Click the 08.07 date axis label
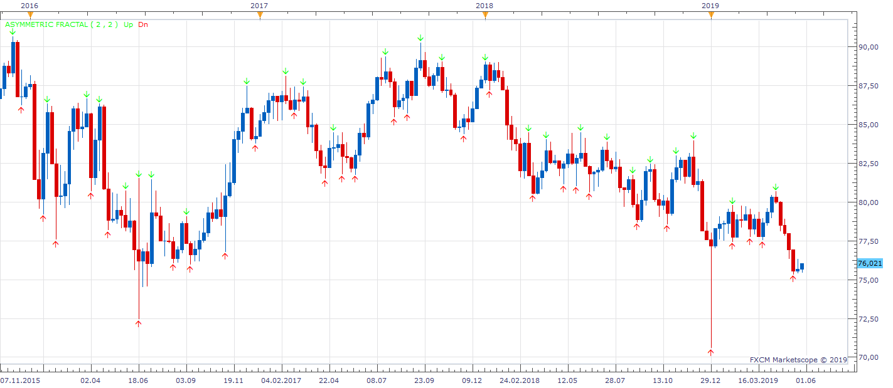The image size is (893, 388). point(377,380)
